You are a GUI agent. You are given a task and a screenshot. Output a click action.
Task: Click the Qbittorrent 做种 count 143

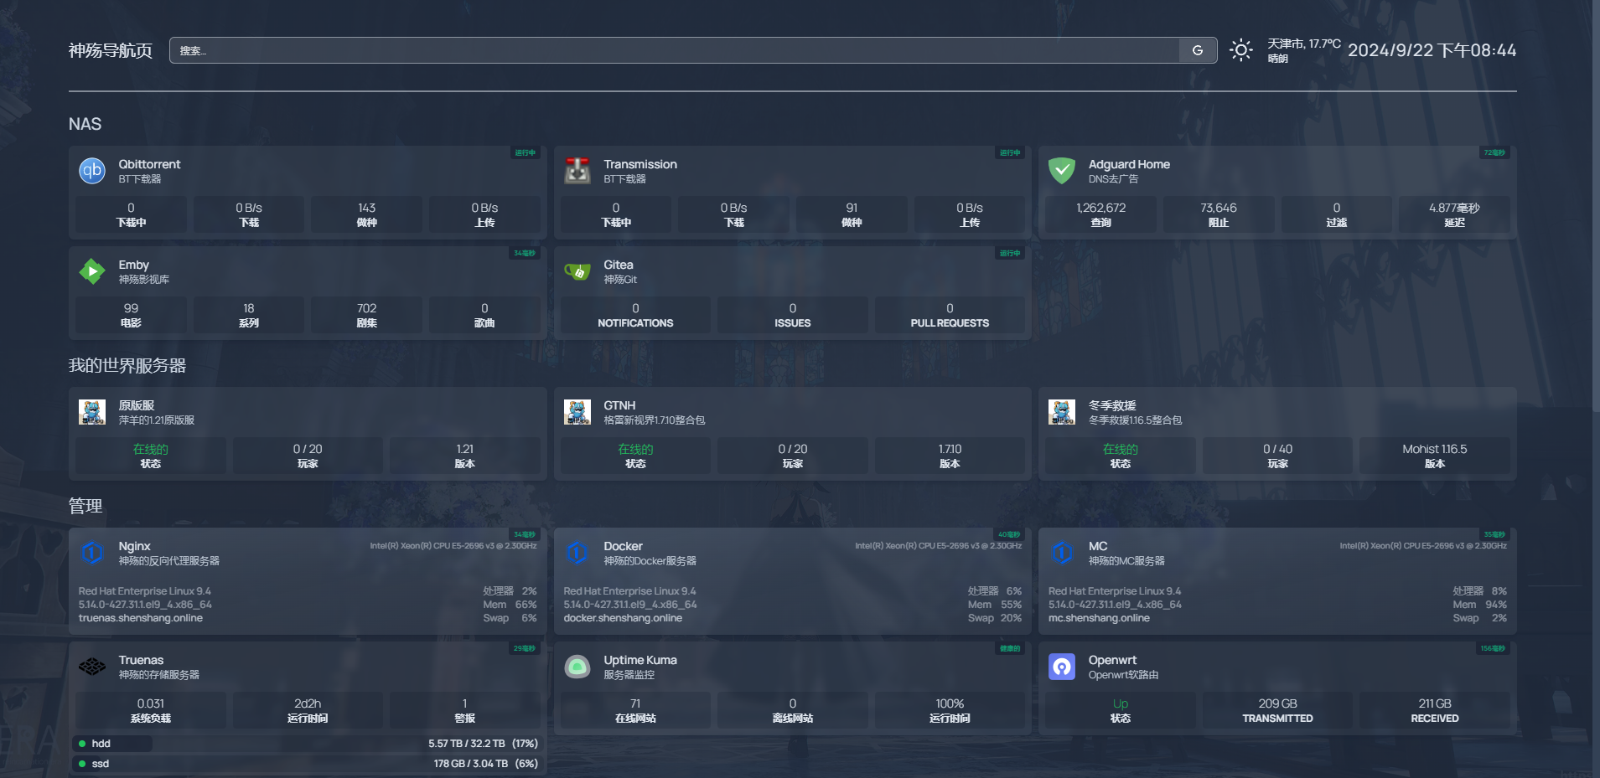(366, 214)
